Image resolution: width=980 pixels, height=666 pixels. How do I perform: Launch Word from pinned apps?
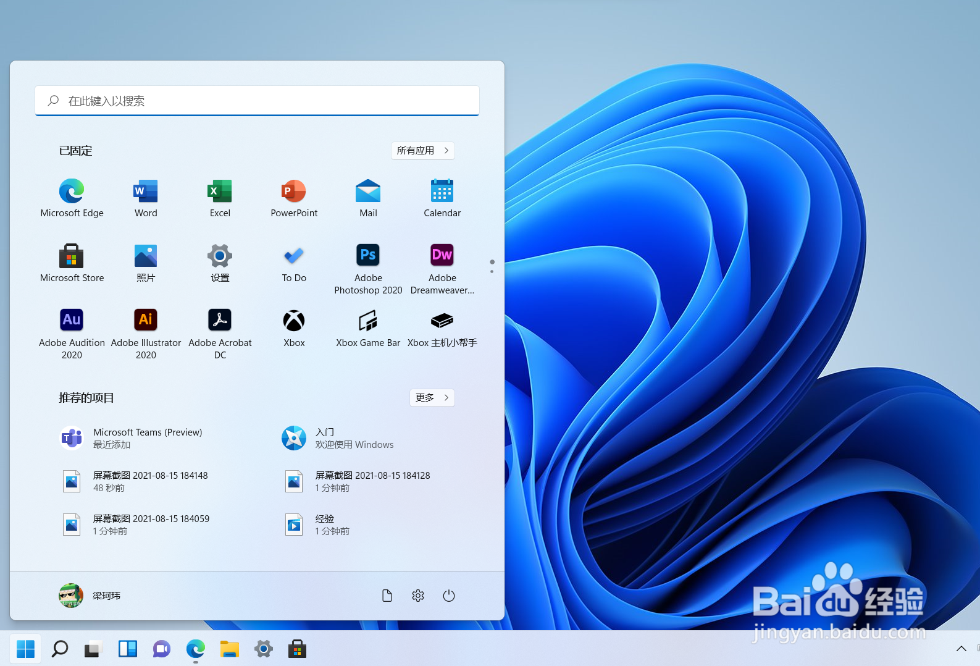(x=146, y=198)
